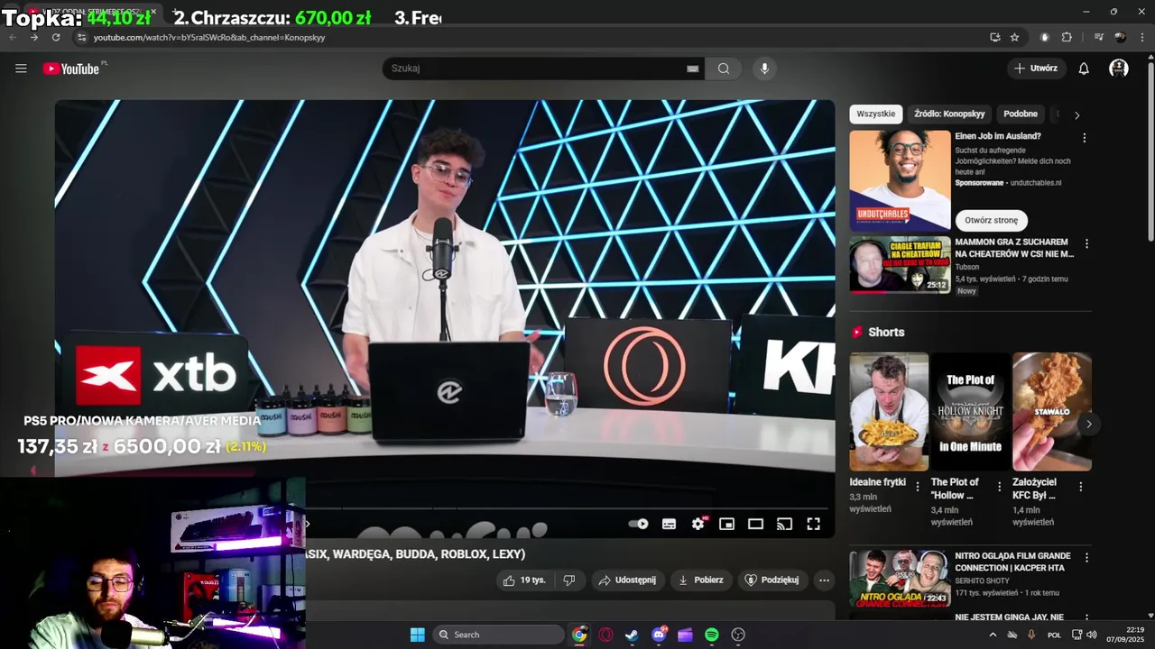Open the YouTube hamburger guide menu

[21, 69]
